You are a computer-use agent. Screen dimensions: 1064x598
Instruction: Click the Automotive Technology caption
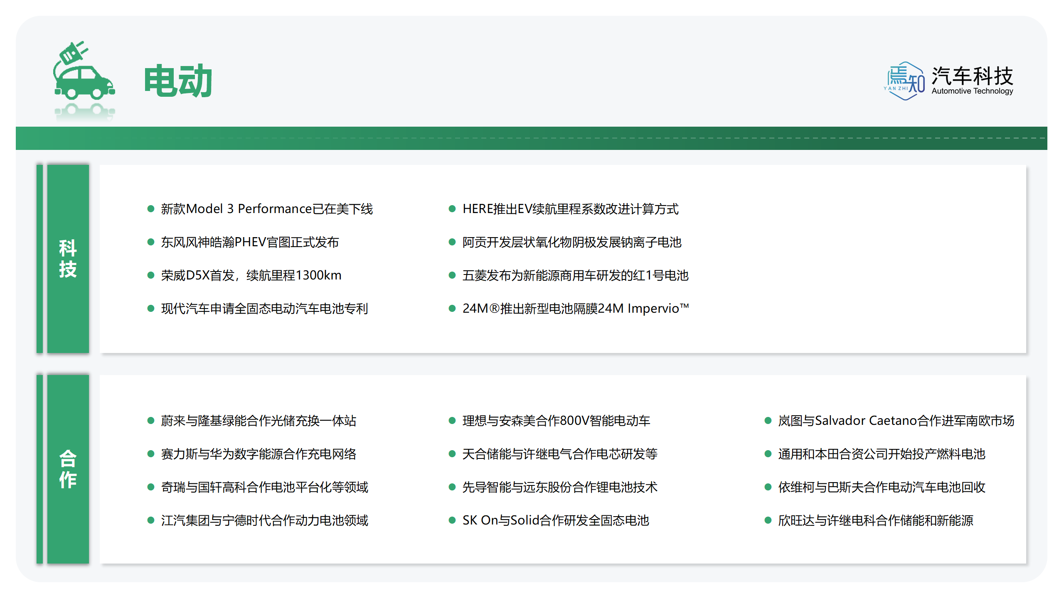pos(972,91)
